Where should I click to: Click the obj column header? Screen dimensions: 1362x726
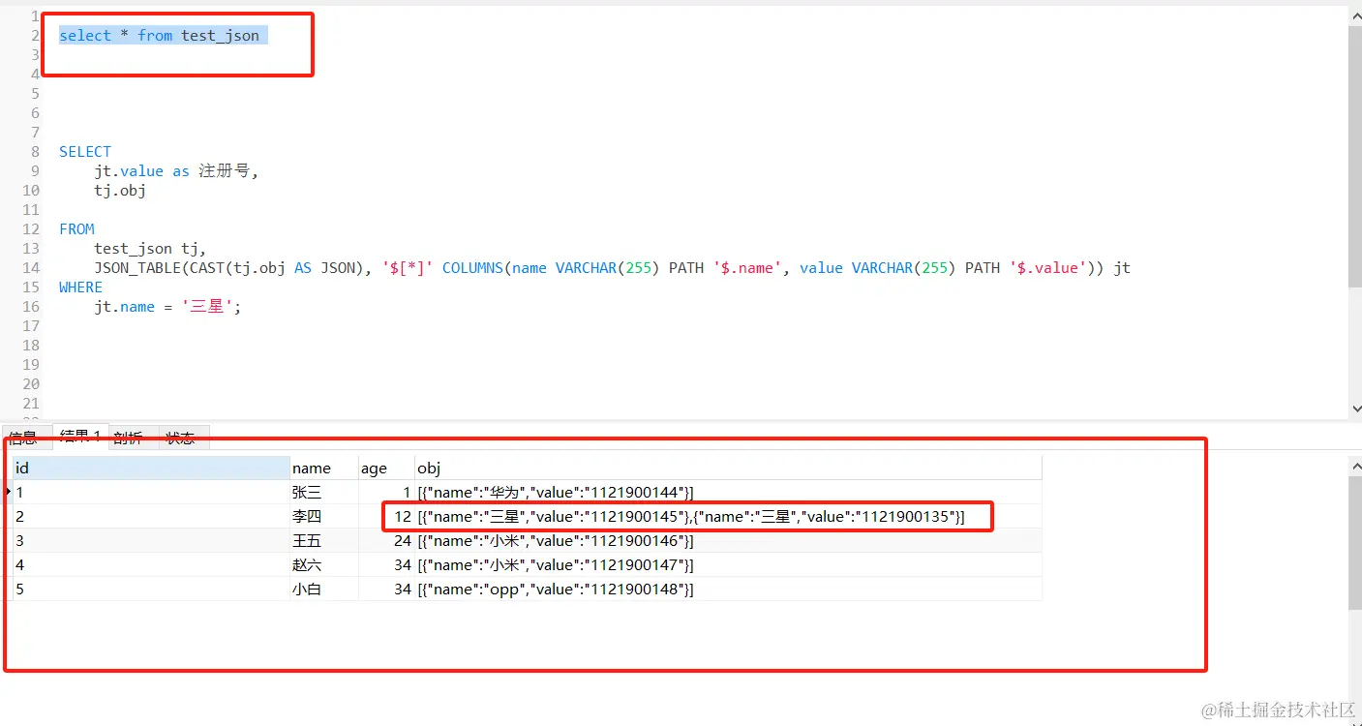[x=728, y=469]
